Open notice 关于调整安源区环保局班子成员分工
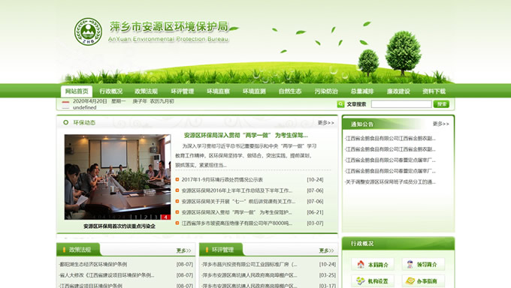The image size is (511, 288). tap(391, 182)
